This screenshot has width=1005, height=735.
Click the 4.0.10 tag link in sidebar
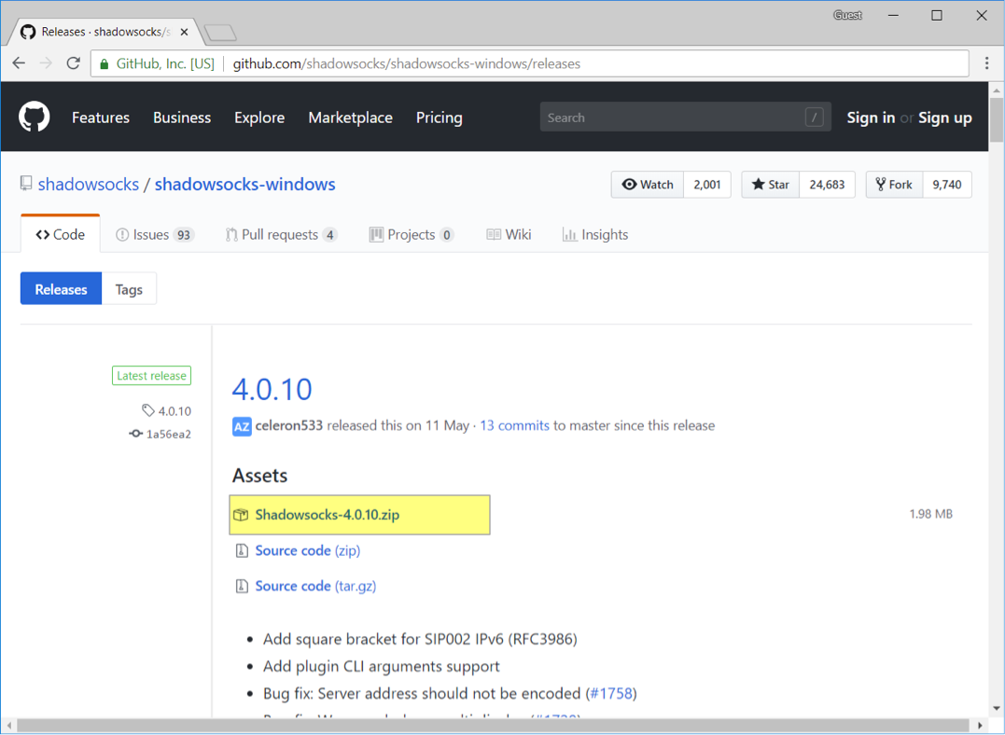[167, 410]
